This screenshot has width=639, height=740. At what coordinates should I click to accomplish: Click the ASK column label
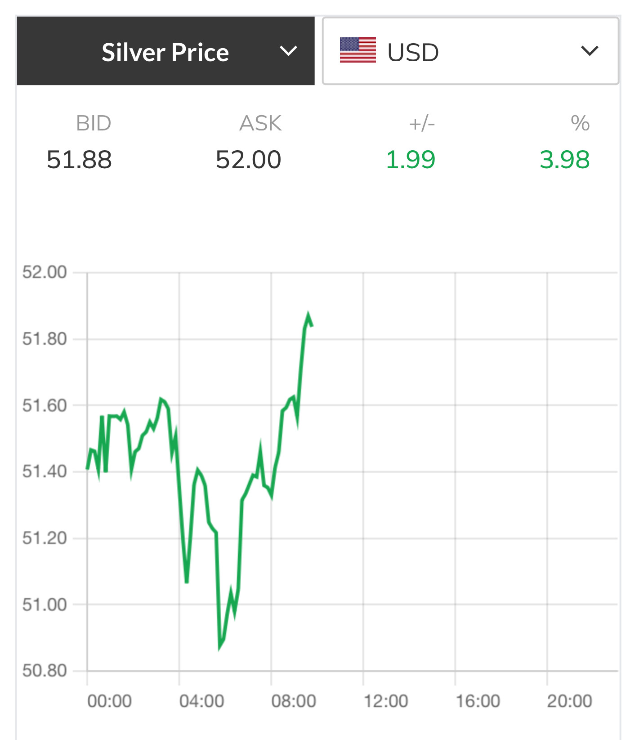click(260, 123)
